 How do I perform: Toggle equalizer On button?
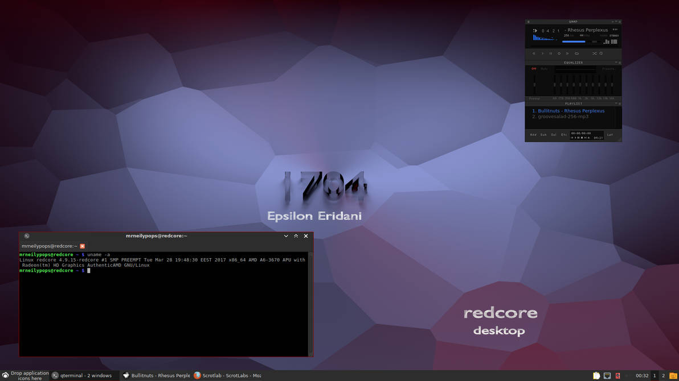point(534,69)
